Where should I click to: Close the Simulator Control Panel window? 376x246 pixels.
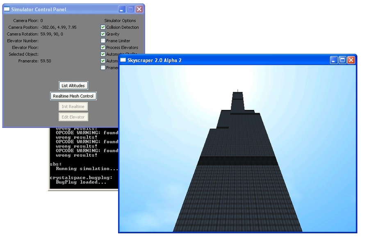tap(139, 9)
